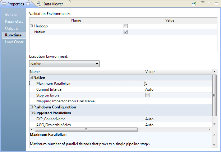Enable the Hadoop validation environment checkbox

(x=126, y=26)
